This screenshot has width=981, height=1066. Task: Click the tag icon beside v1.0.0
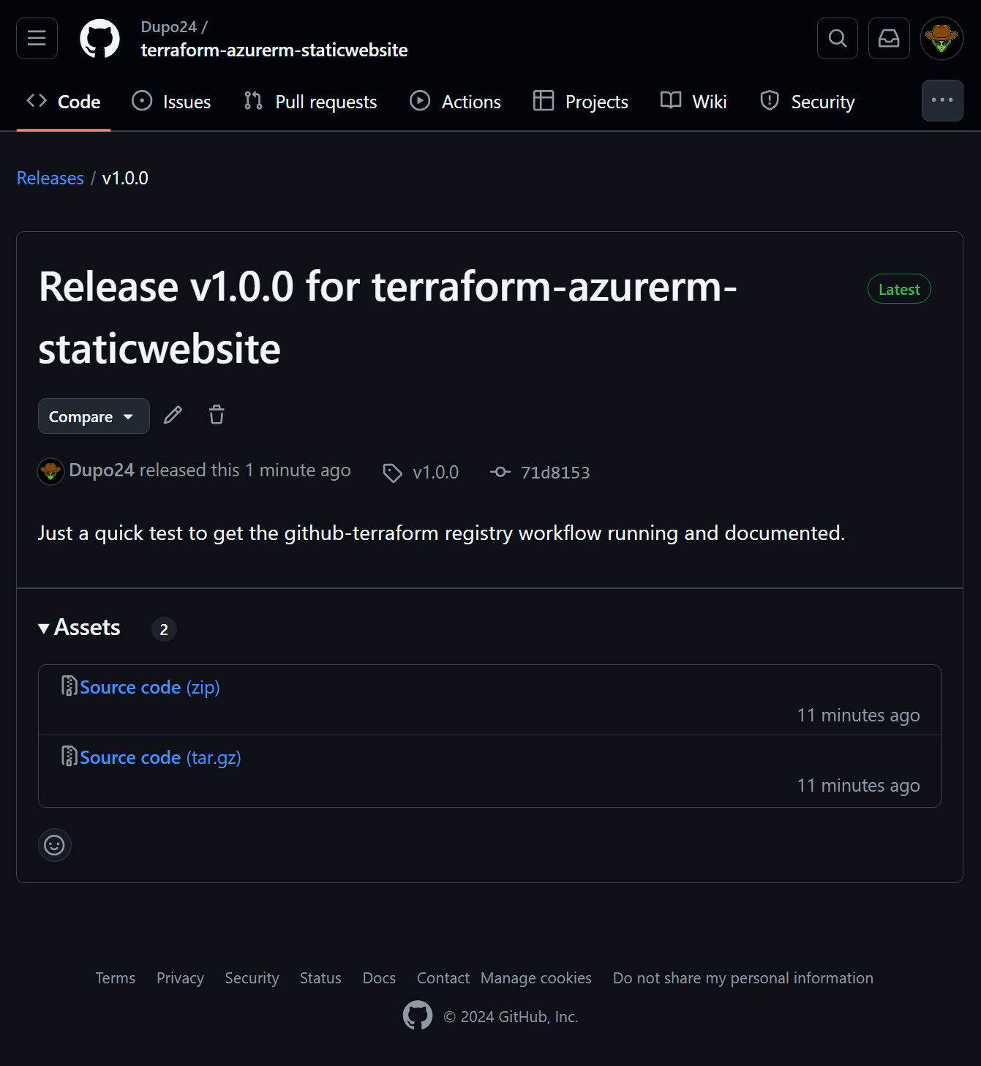[x=393, y=473]
